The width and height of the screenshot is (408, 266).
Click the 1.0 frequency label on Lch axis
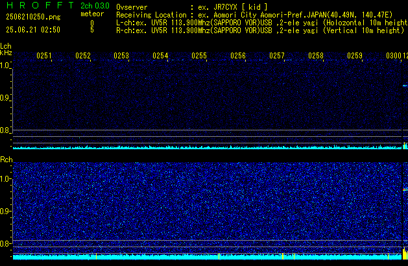pos(5,66)
